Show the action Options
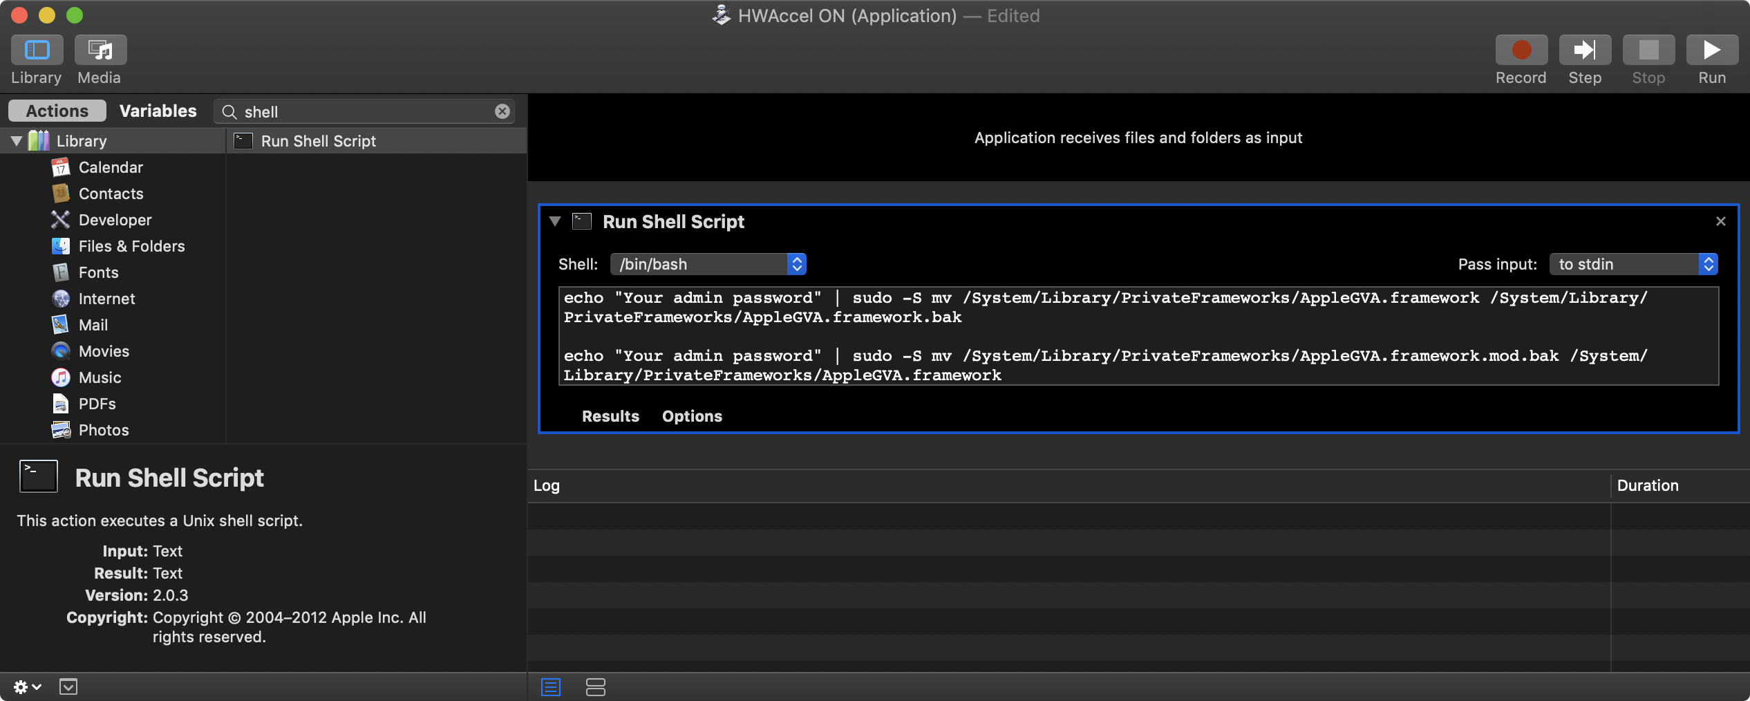 coord(692,416)
